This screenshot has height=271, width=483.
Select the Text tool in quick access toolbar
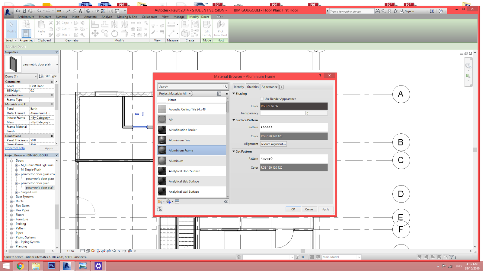point(80,11)
